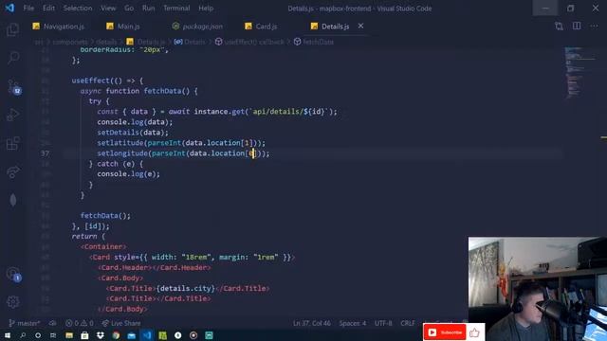This screenshot has height=341, width=607.
Task: Click the components folder breadcrumb
Action: [70, 42]
